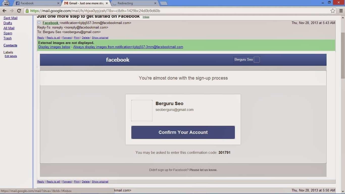The width and height of the screenshot is (345, 194).
Task: Click top Show original link
Action: coord(100,37)
